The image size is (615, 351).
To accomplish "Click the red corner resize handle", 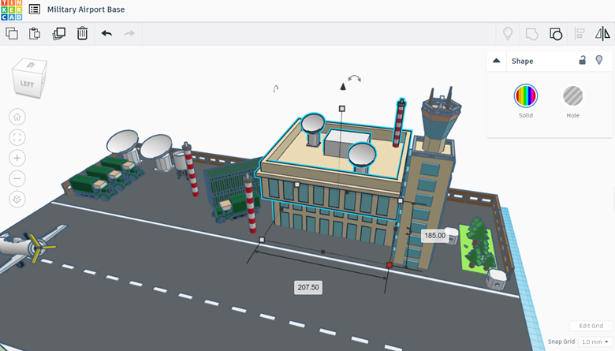I will (389, 266).
